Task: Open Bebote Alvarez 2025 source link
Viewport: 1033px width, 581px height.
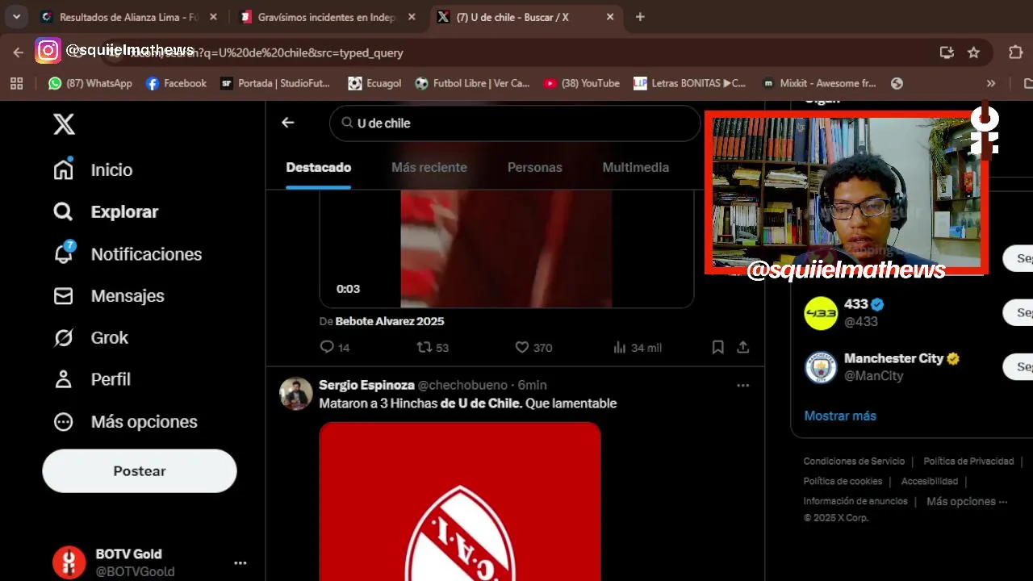Action: click(x=390, y=321)
